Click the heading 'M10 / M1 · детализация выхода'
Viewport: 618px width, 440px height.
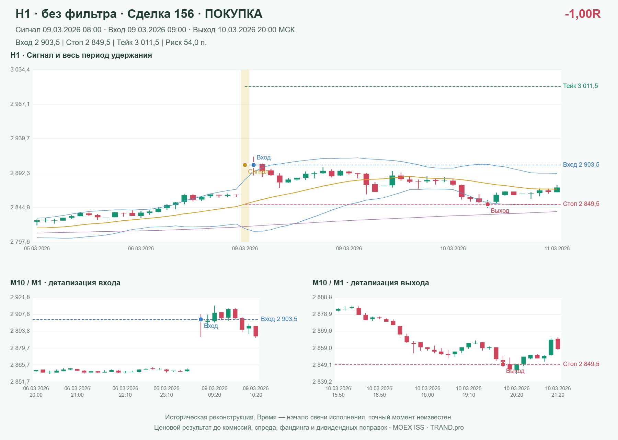tap(371, 283)
